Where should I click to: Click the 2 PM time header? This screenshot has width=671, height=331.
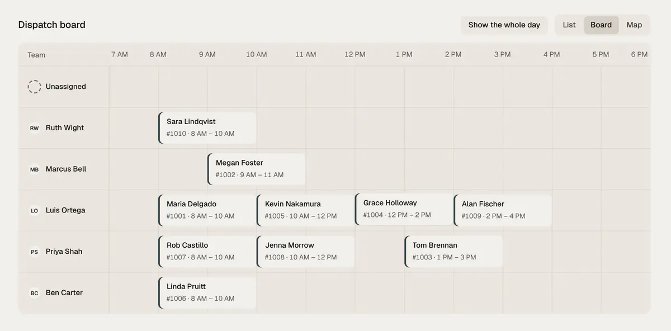click(x=453, y=55)
